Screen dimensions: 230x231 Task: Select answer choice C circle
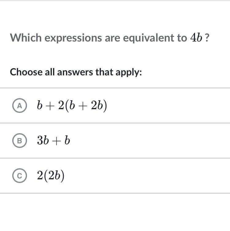[20, 176]
